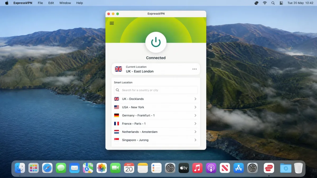Connect to France - Paris - 1
317x178 pixels.
click(156, 123)
